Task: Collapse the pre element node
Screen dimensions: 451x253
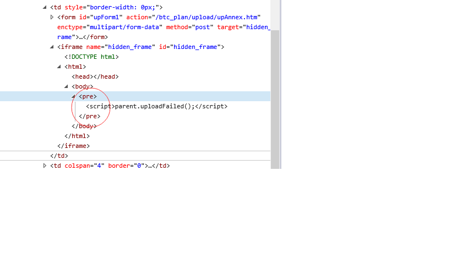Action: coord(73,96)
